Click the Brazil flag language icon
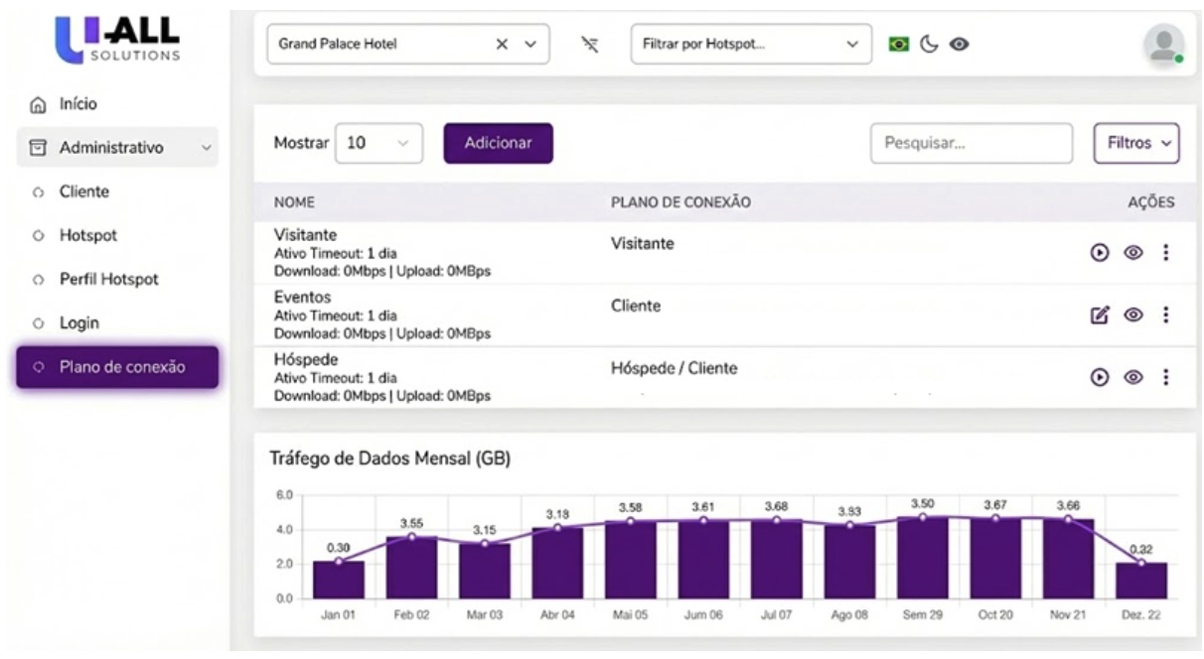Image resolution: width=1204 pixels, height=659 pixels. tap(899, 44)
